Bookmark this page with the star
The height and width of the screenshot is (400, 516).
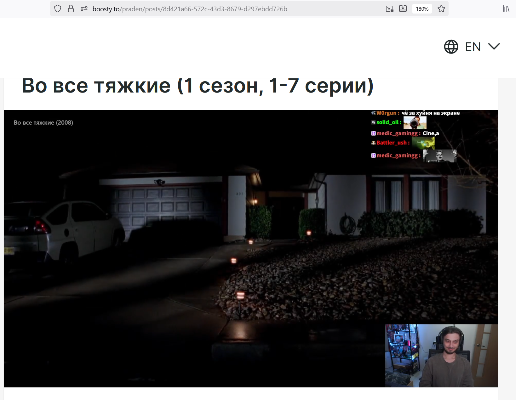point(441,9)
